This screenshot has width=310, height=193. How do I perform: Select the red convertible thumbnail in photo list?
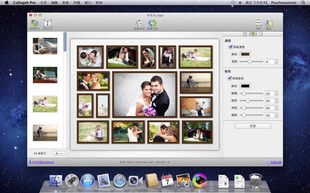click(45, 75)
